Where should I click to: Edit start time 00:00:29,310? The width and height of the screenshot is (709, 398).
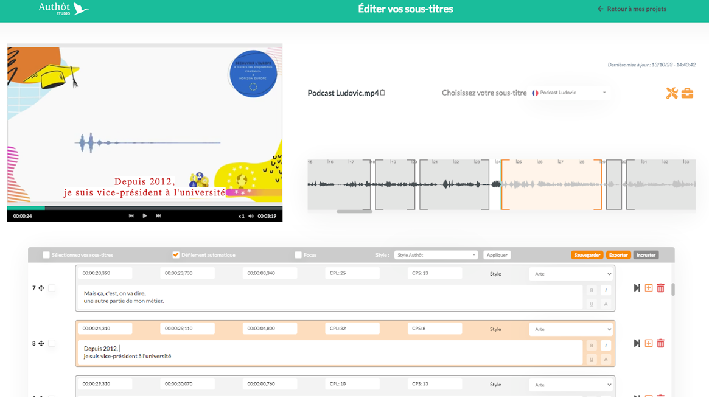tap(105, 383)
